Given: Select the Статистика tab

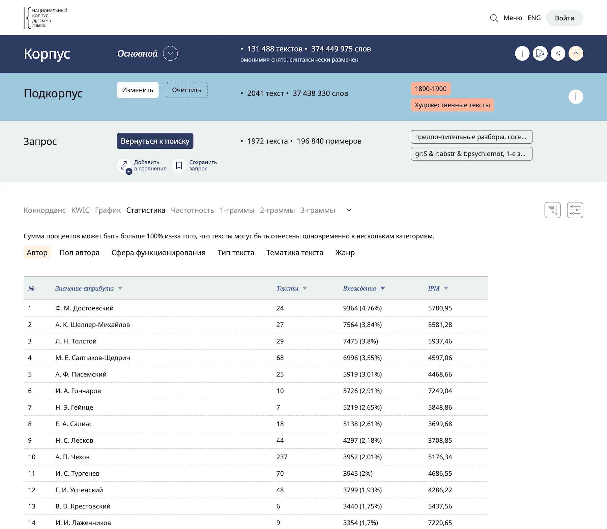Looking at the screenshot, I should [146, 210].
